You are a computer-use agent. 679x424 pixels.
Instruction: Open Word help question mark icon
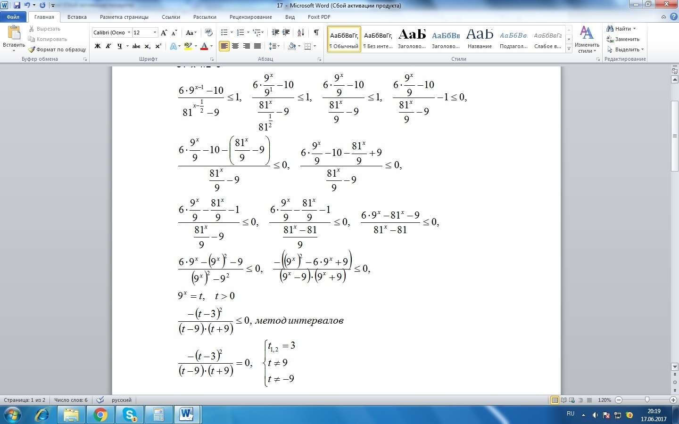pyautogui.click(x=673, y=17)
